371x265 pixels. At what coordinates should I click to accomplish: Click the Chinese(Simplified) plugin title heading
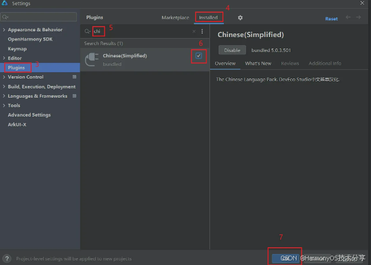[250, 35]
